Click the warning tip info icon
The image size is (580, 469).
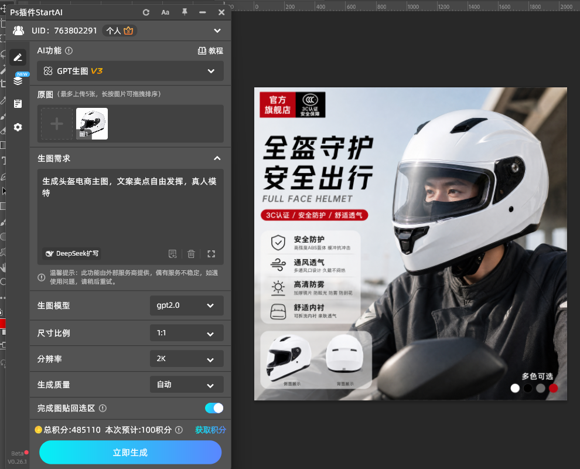click(42, 277)
